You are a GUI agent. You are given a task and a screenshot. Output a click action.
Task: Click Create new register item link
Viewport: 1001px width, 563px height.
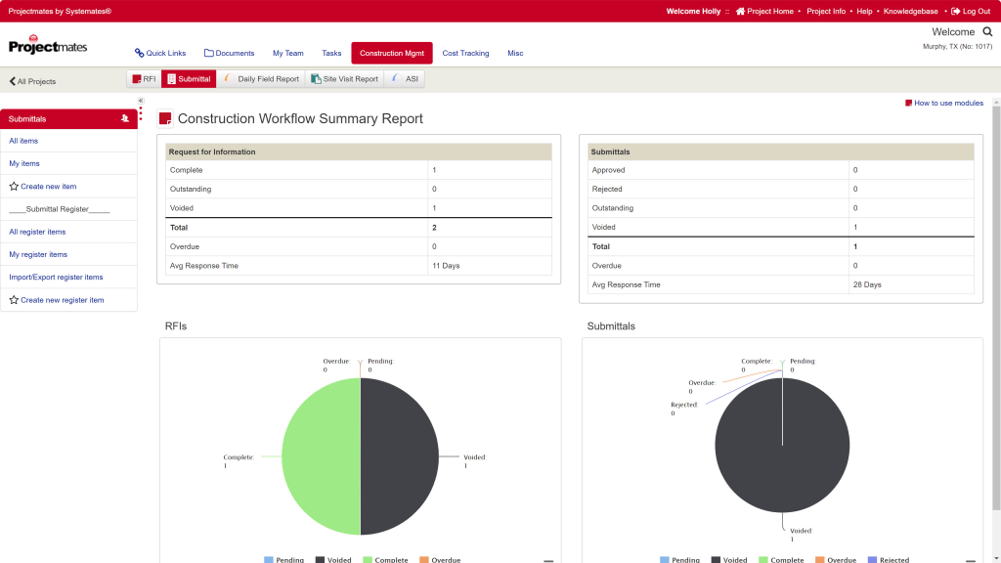coord(62,300)
